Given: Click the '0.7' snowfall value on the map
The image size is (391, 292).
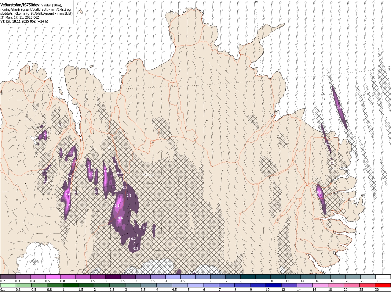Looking at the screenshot, I should [x=68, y=205].
